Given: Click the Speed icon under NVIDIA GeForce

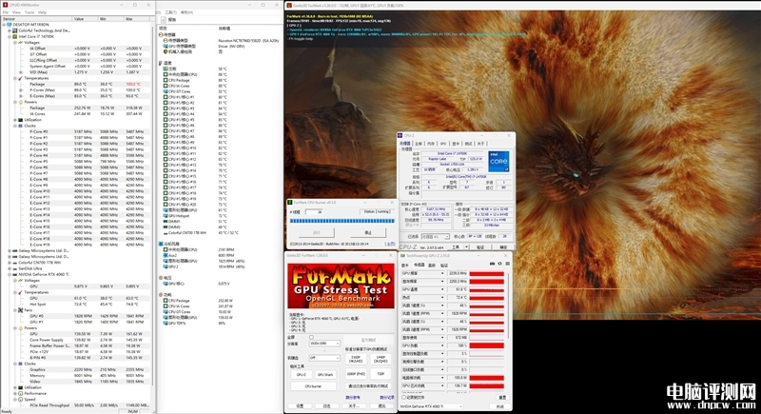Looking at the screenshot, I should coord(21,399).
